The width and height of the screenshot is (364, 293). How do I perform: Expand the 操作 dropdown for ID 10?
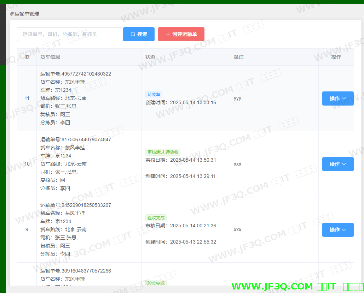(x=338, y=164)
